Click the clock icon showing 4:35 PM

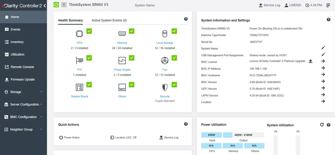[307, 5]
